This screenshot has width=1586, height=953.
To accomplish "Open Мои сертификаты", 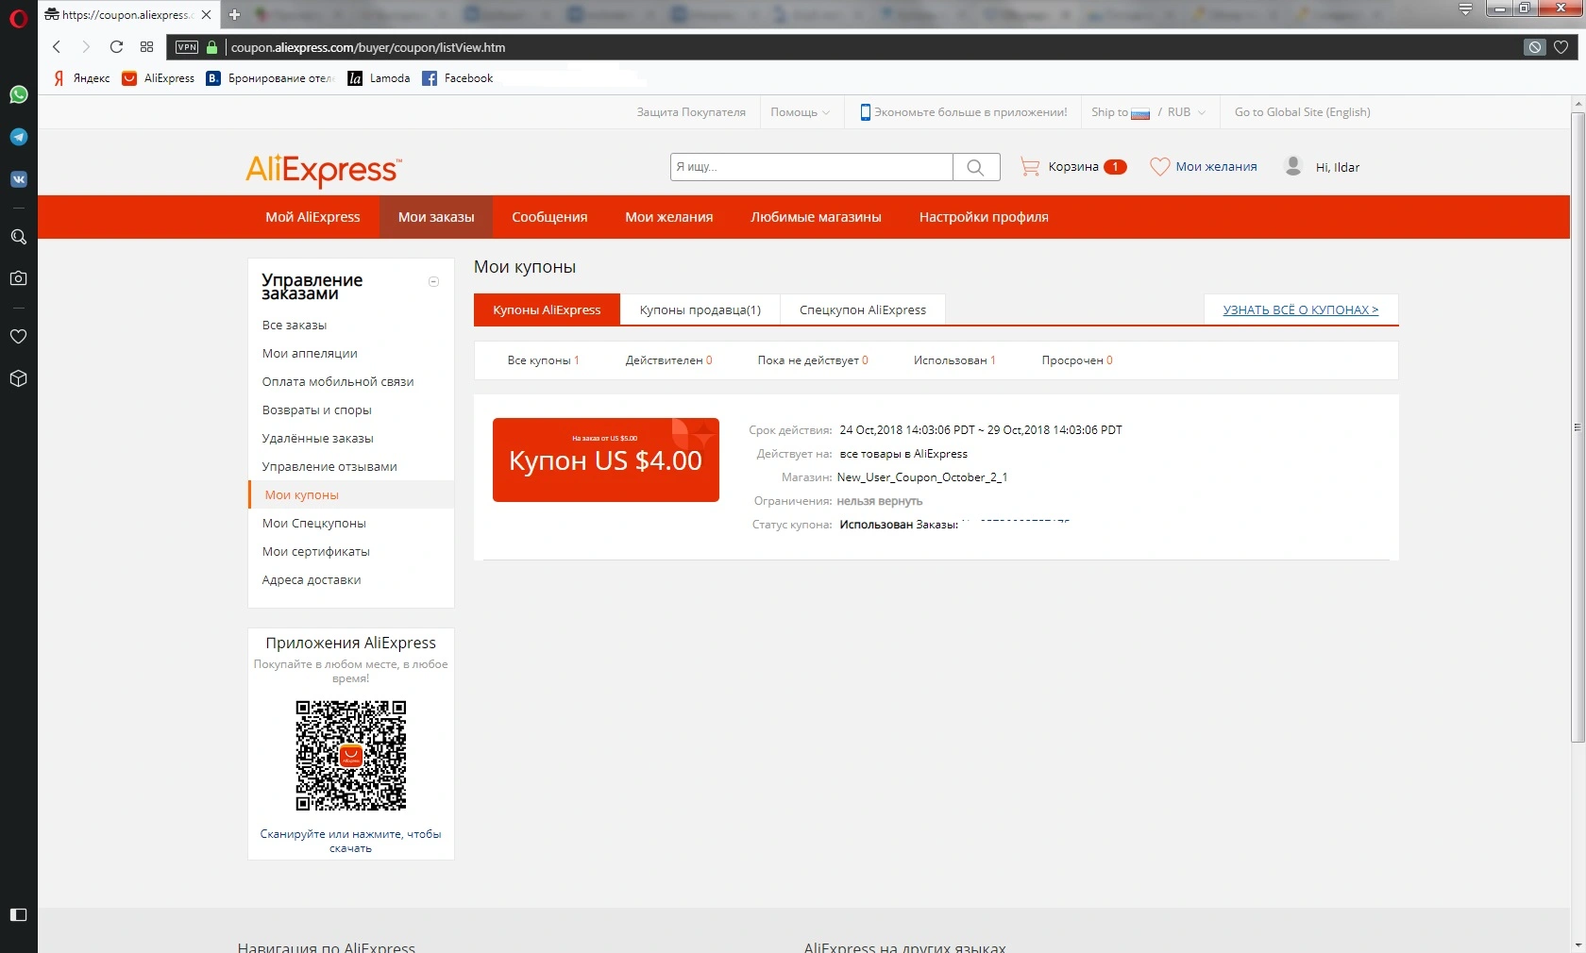I will [x=316, y=552].
